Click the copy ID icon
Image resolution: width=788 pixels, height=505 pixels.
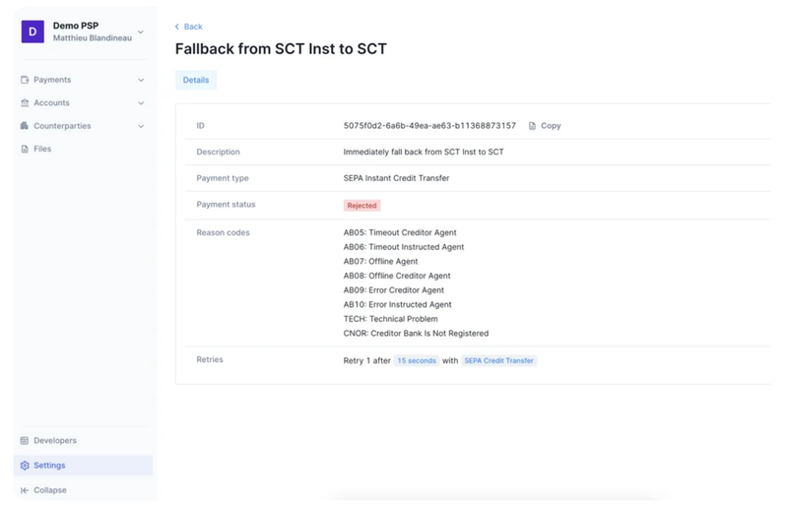(533, 126)
